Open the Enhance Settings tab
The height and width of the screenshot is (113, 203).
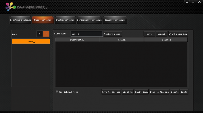pyautogui.click(x=115, y=20)
